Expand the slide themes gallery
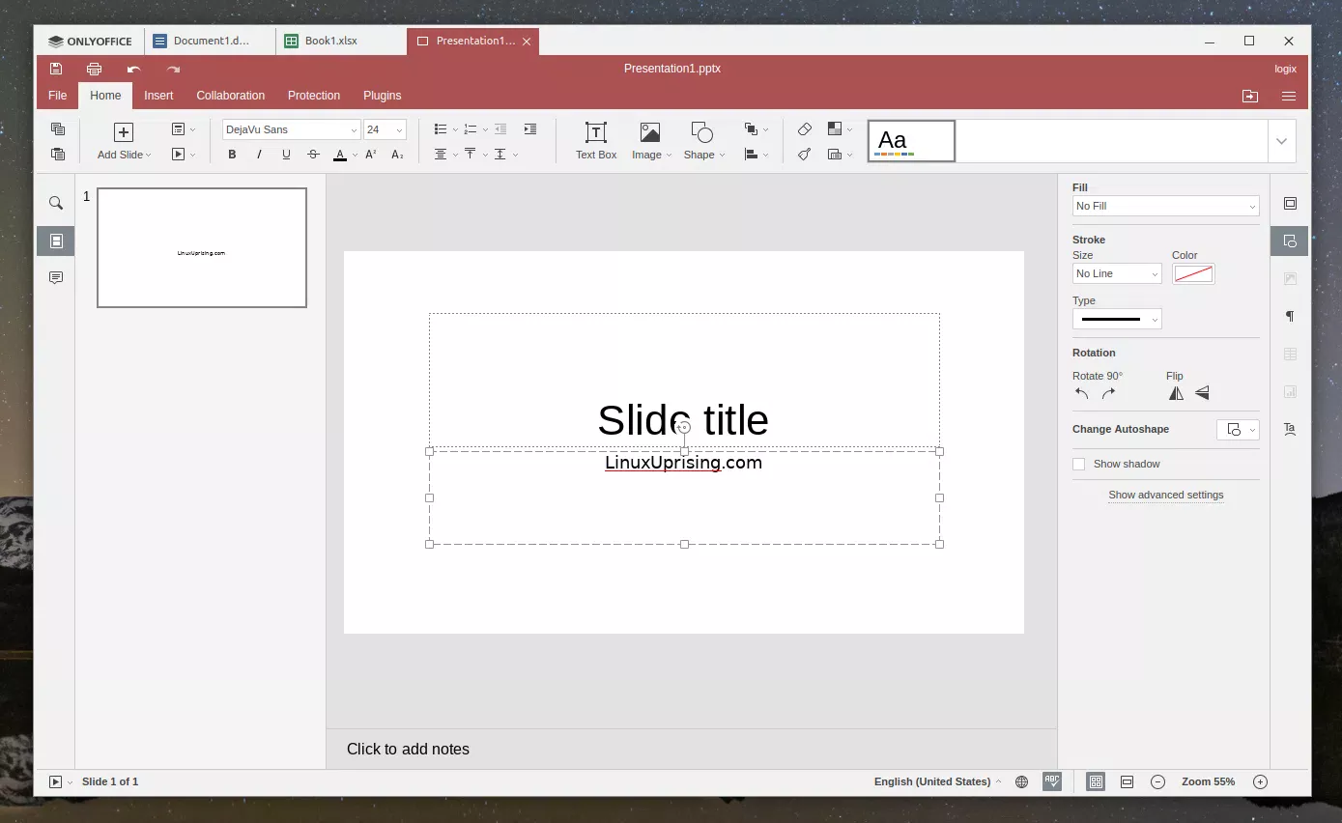 (1281, 141)
